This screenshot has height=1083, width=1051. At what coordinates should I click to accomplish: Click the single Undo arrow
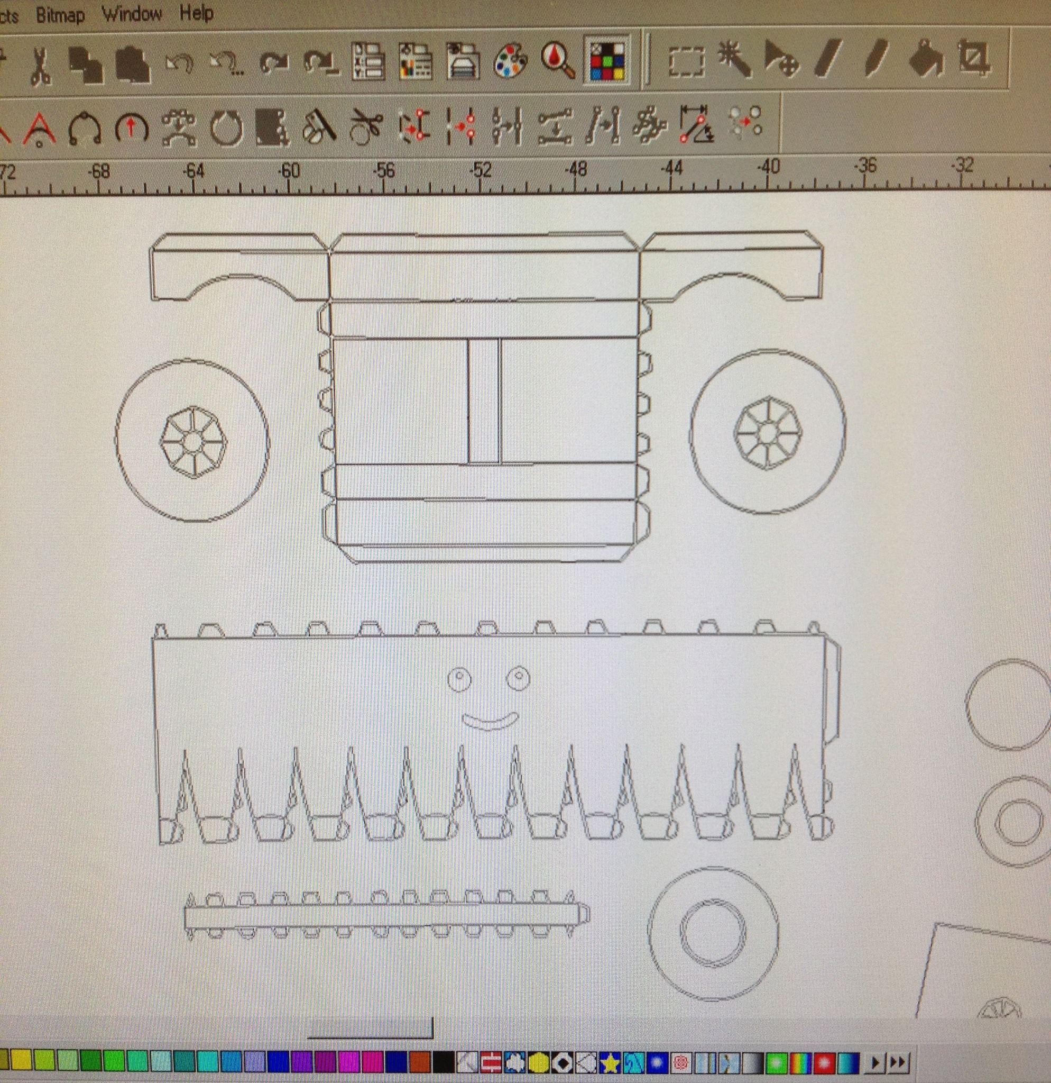click(x=179, y=64)
